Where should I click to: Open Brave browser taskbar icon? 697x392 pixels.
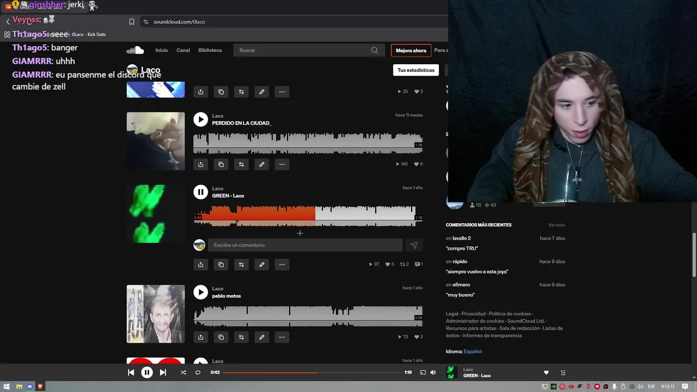click(x=40, y=387)
